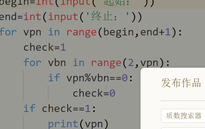Click the line 'if vpn%vbn==0:'
This screenshot has height=129, width=205.
pyautogui.click(x=91, y=78)
